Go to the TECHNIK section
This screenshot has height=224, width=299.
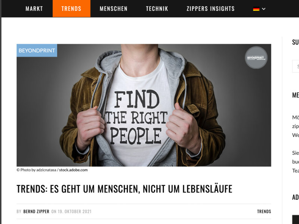[157, 9]
